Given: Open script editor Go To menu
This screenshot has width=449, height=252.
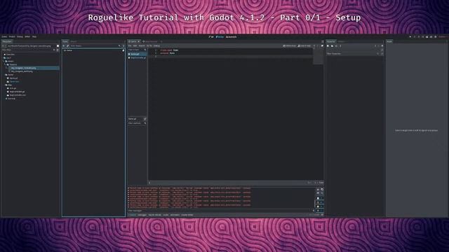Looking at the screenshot, I should (149, 45).
